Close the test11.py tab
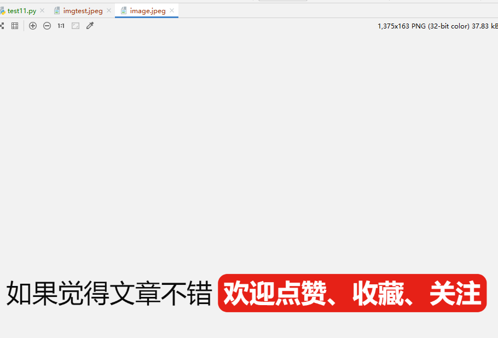 pos(42,10)
